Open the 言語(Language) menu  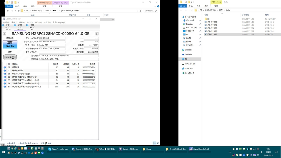tap(59, 22)
